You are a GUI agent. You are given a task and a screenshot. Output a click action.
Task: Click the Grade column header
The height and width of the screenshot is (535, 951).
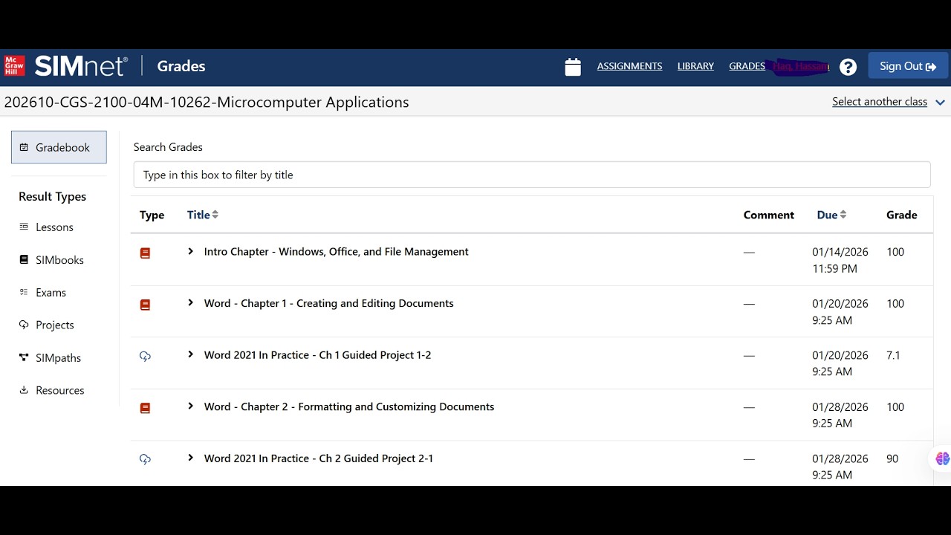901,215
